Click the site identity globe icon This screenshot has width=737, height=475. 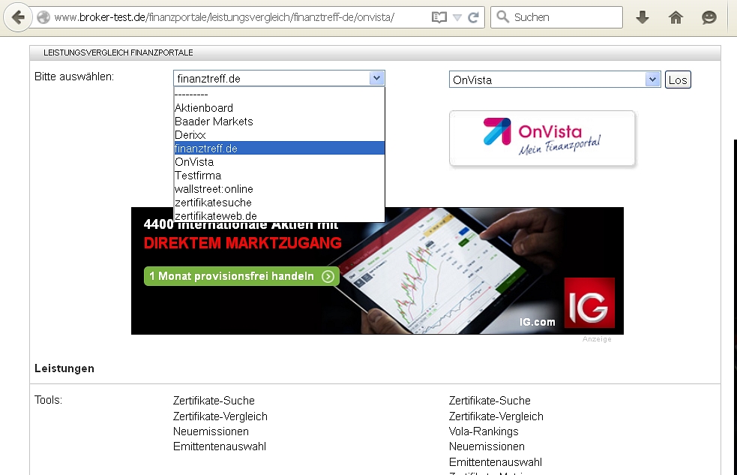(43, 17)
